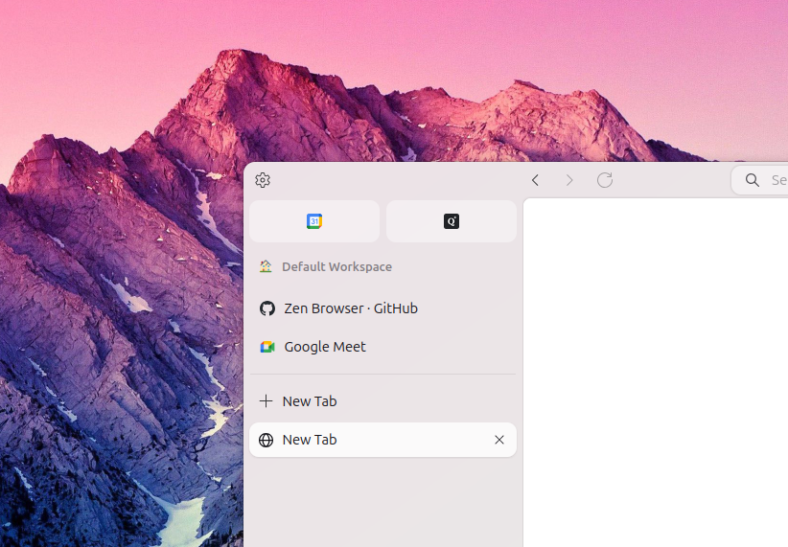Click the magnifier icon in the address bar
The height and width of the screenshot is (547, 788).
click(752, 180)
